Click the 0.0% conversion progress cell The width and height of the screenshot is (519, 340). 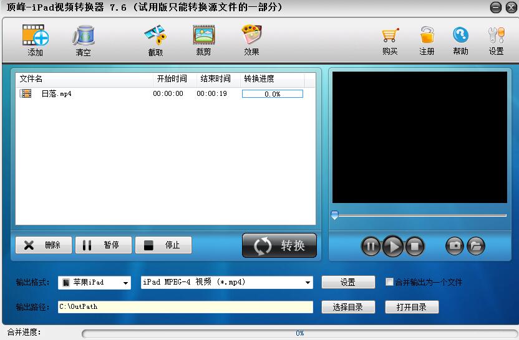point(273,94)
